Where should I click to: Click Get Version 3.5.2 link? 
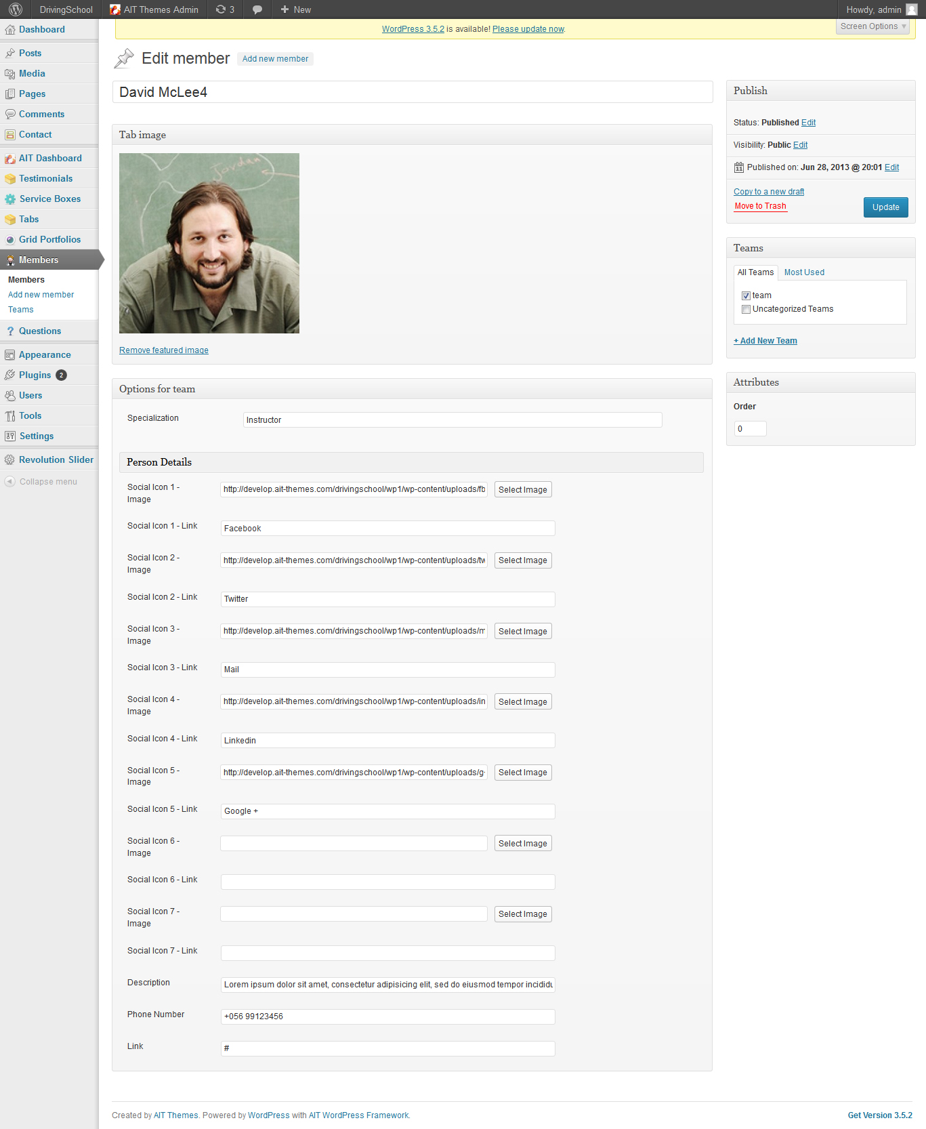point(880,1115)
